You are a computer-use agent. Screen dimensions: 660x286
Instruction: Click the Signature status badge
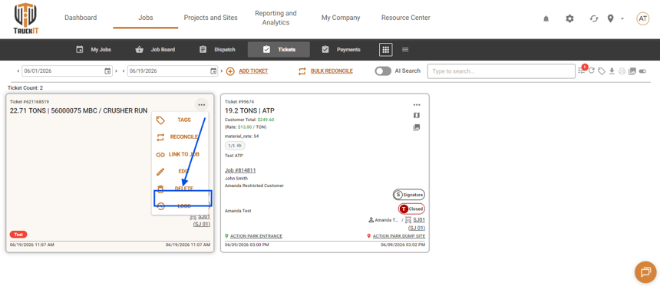(409, 195)
